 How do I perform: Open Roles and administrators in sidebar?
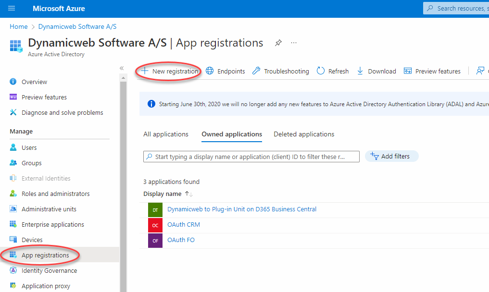point(55,194)
